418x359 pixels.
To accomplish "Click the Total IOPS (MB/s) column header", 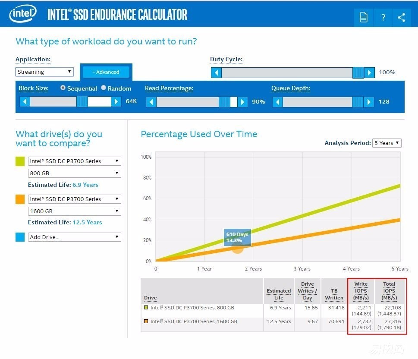I will [x=389, y=291].
